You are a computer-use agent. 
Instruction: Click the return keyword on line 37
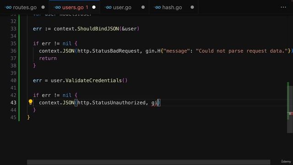[48, 58]
